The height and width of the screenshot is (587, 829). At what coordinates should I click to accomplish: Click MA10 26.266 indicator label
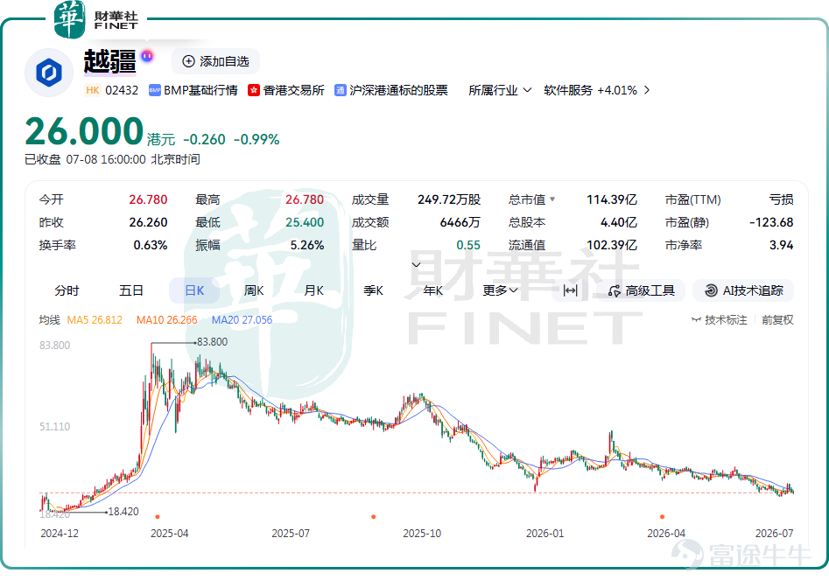(166, 320)
